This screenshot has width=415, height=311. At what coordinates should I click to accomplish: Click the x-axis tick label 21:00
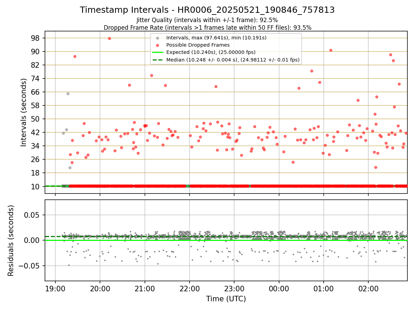click(145, 288)
